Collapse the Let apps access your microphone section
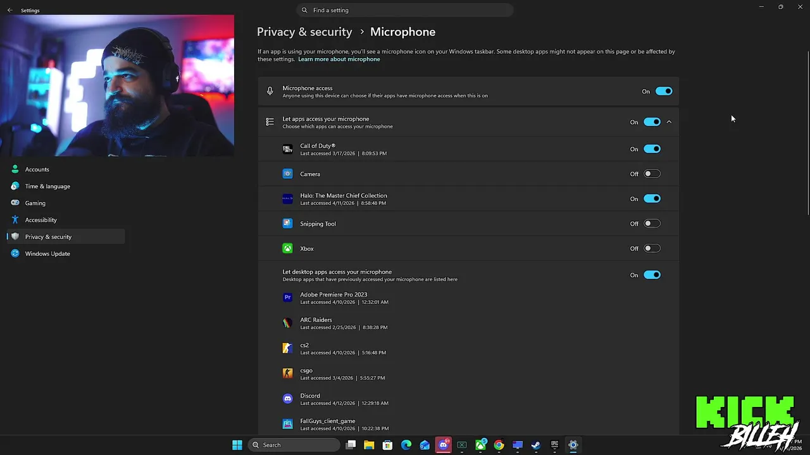This screenshot has height=455, width=810. coord(669,122)
